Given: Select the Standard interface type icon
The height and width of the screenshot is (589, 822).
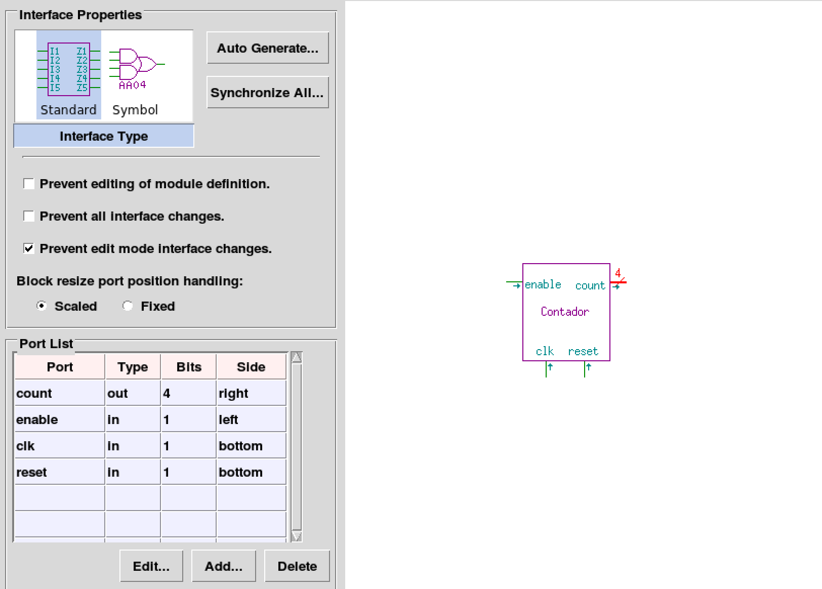Looking at the screenshot, I should pyautogui.click(x=68, y=74).
